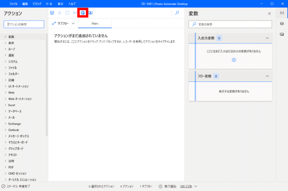Expand the PDF action group
Screen dimensions: 288x191
[x=6, y=167]
